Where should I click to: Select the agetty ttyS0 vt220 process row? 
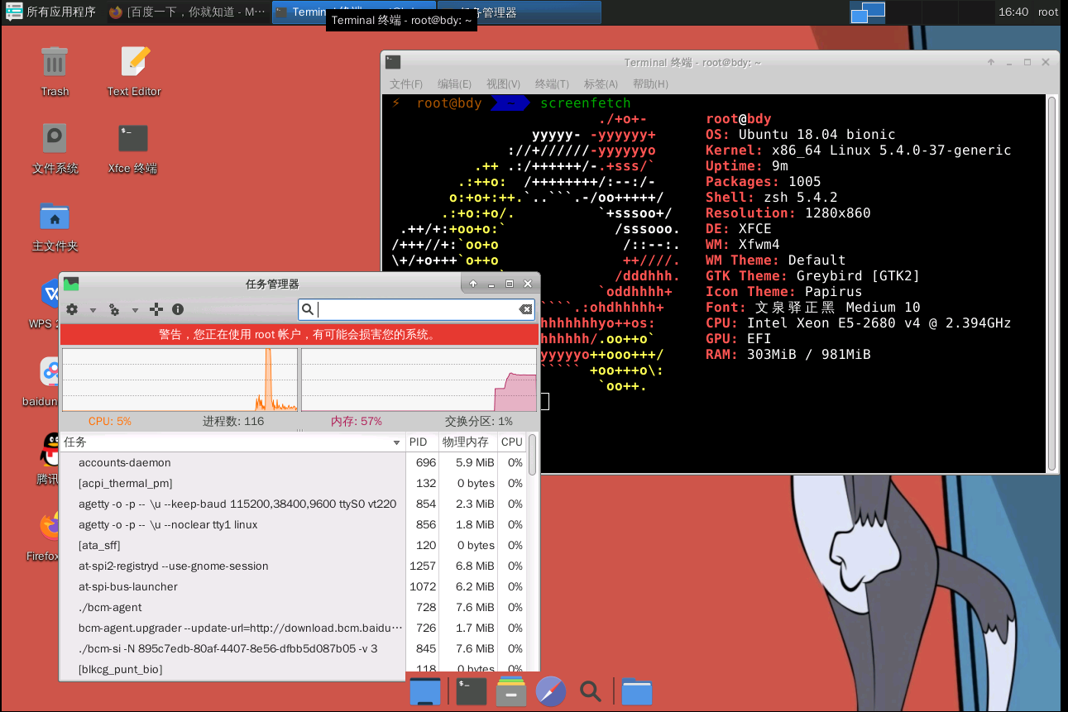point(293,504)
